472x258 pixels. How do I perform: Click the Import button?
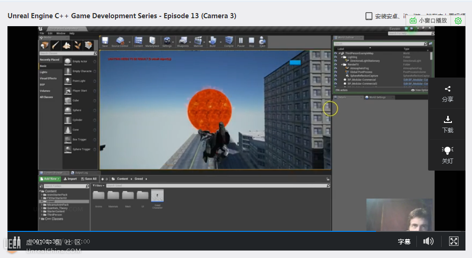71,179
